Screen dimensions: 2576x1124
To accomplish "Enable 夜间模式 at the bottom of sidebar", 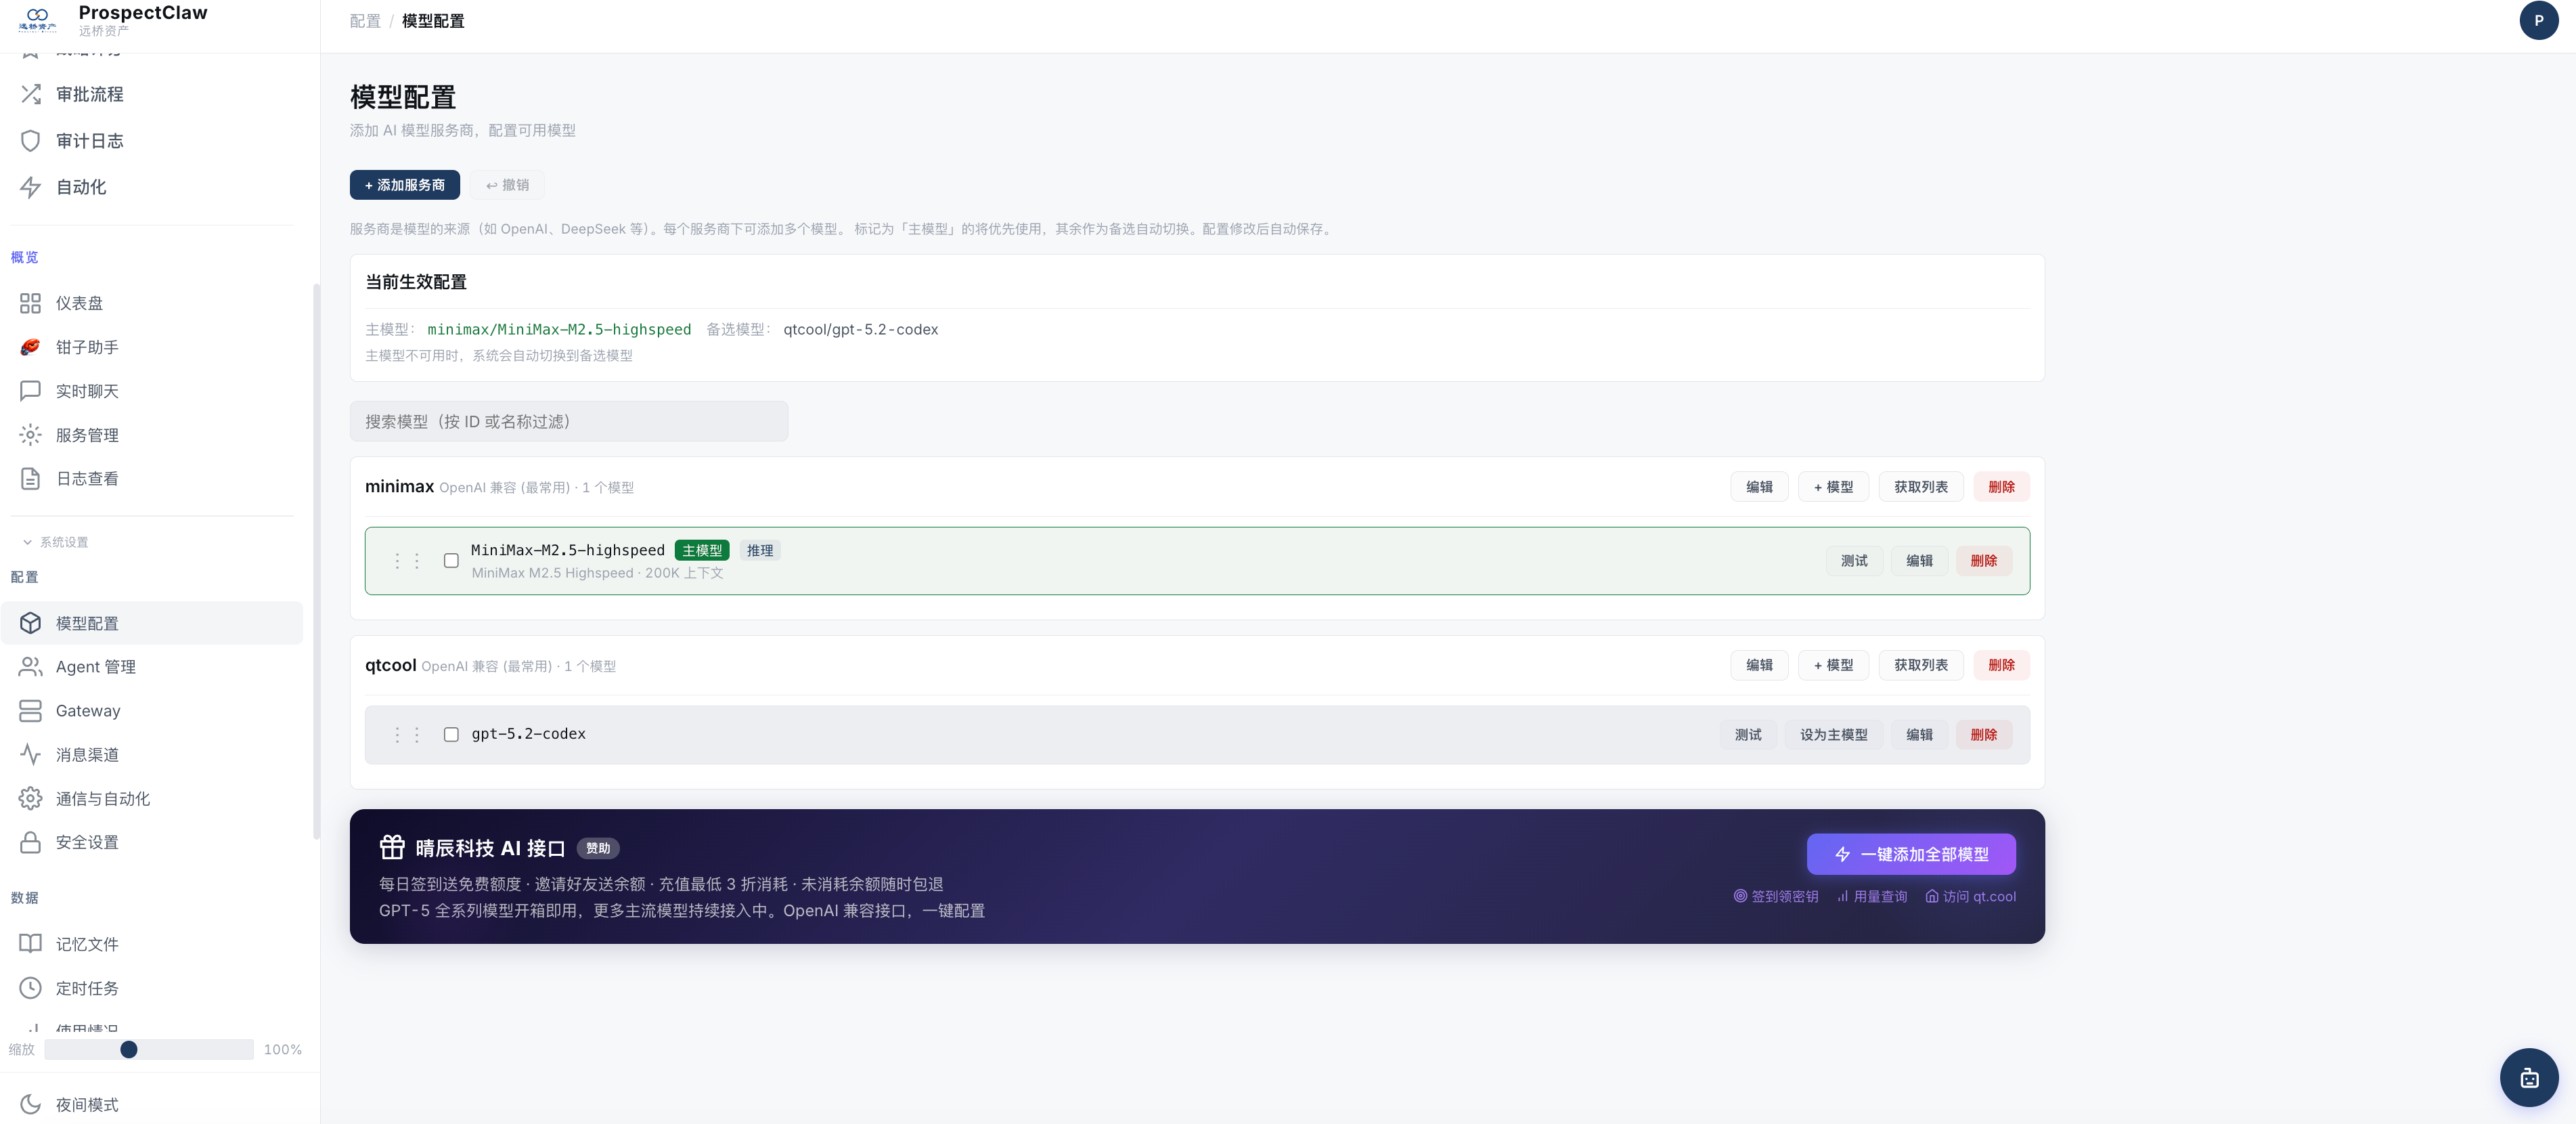I will point(86,1105).
